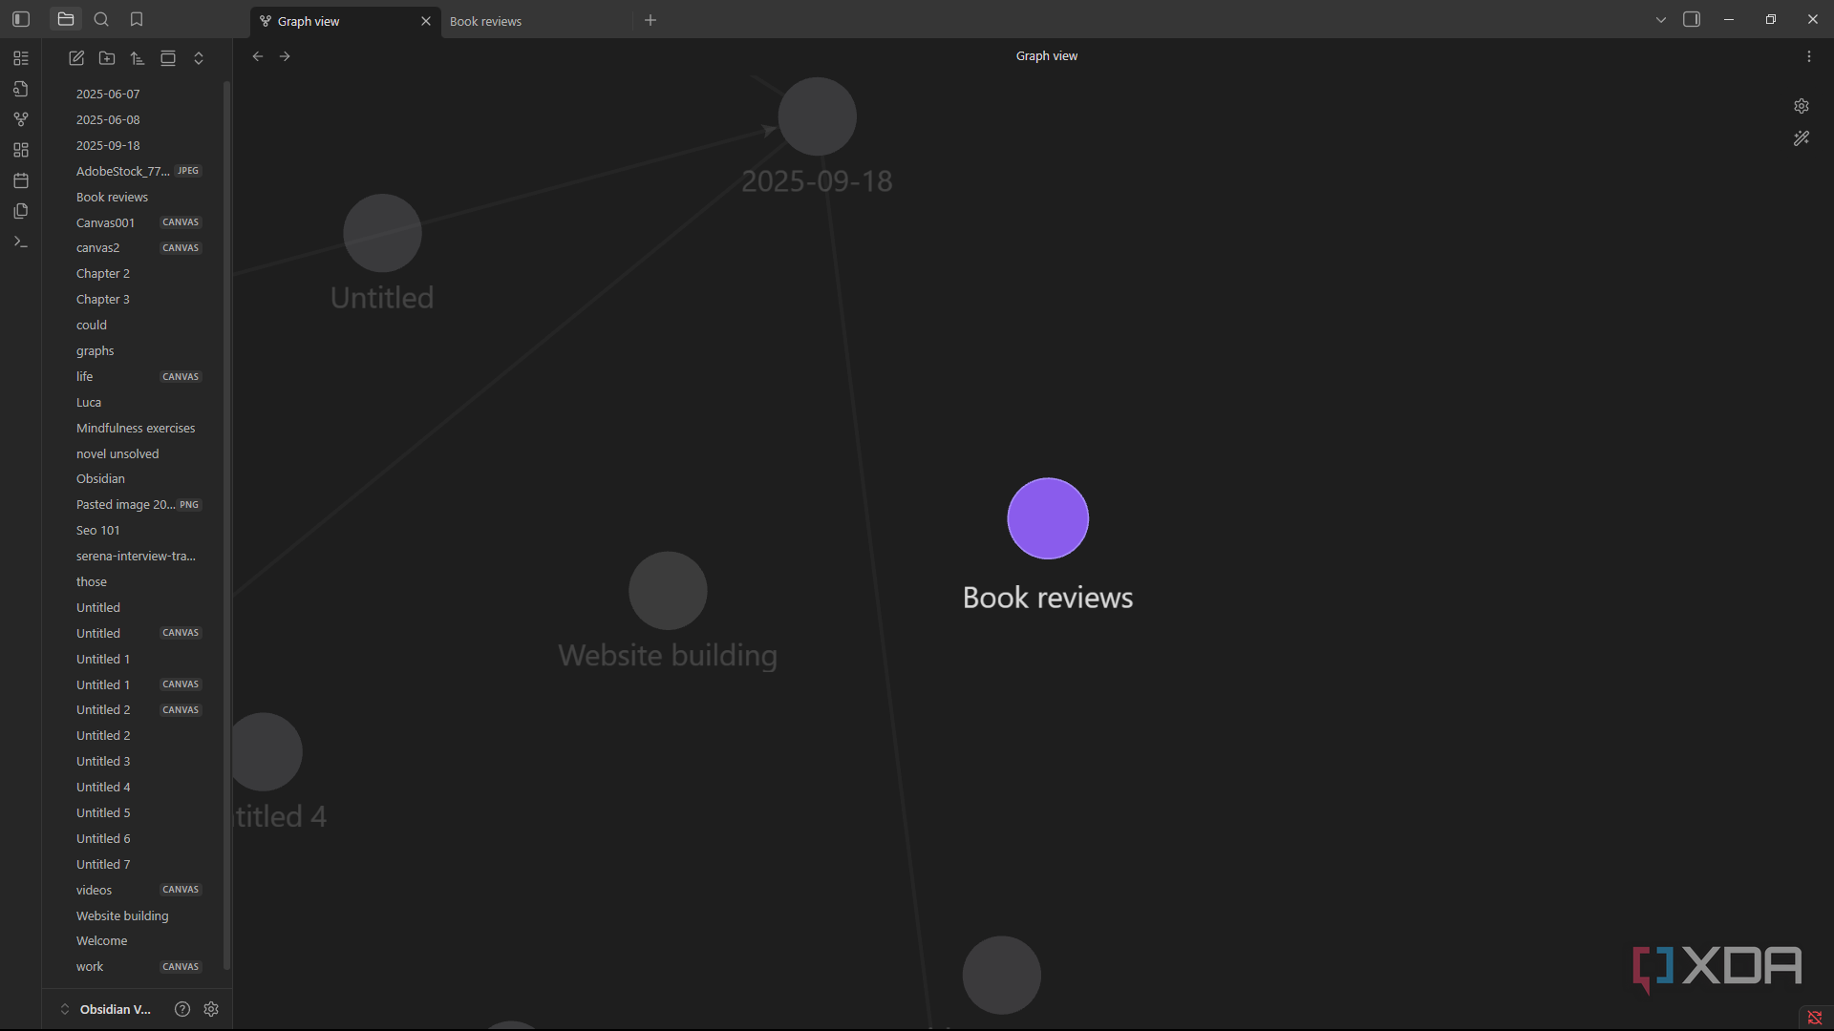Open settings gear at sidebar bottom
Screen dimensions: 1834x1031
pyautogui.click(x=211, y=1009)
